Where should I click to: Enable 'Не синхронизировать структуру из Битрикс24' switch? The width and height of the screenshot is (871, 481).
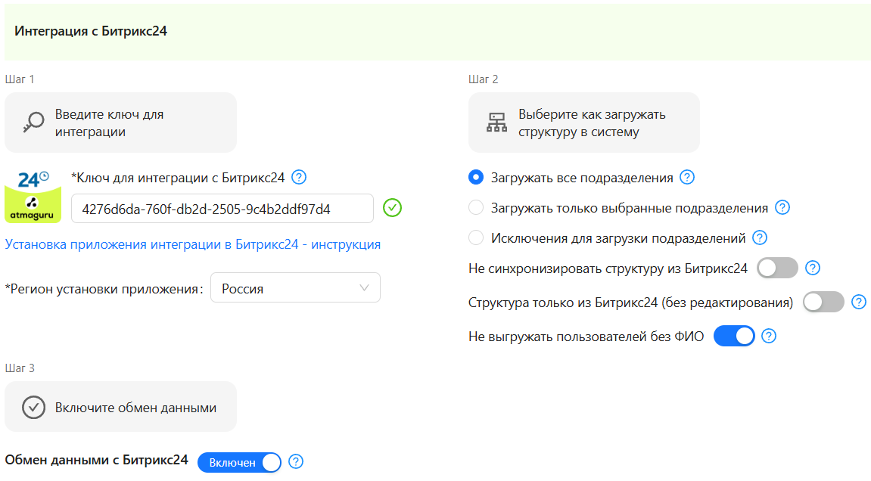coord(778,268)
